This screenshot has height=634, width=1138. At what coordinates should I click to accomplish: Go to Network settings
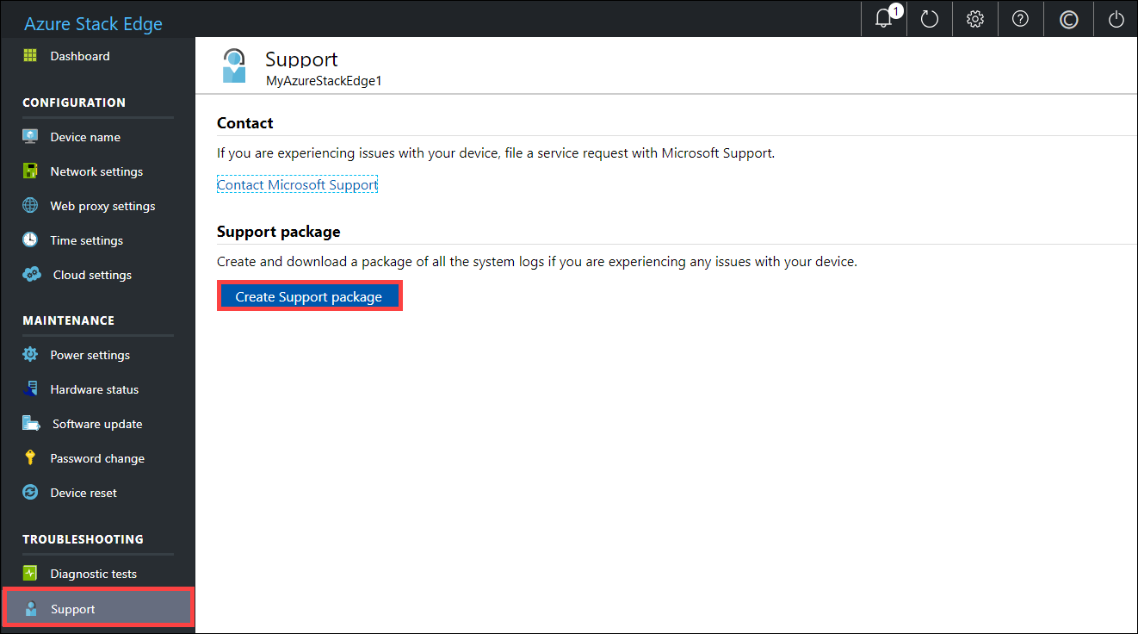(97, 171)
